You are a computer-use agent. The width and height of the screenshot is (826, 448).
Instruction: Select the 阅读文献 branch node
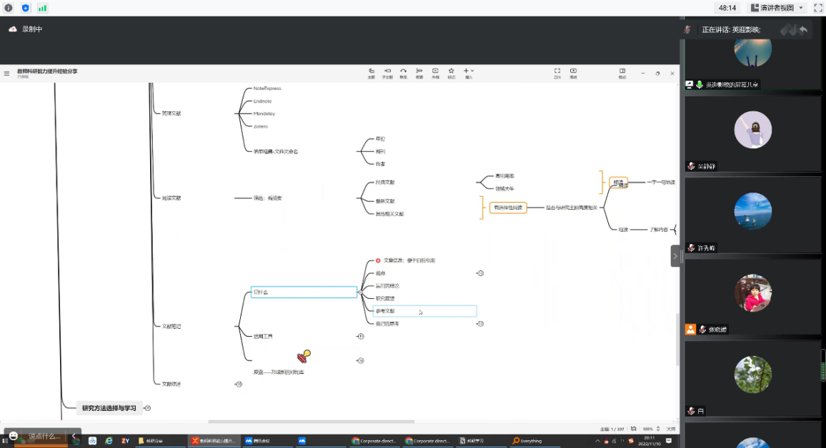(171, 198)
